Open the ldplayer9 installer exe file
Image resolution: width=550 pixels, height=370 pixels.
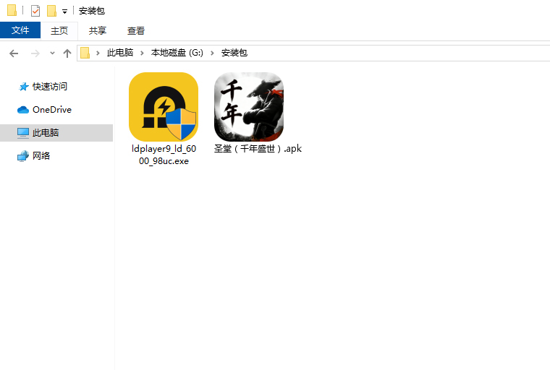point(163,107)
